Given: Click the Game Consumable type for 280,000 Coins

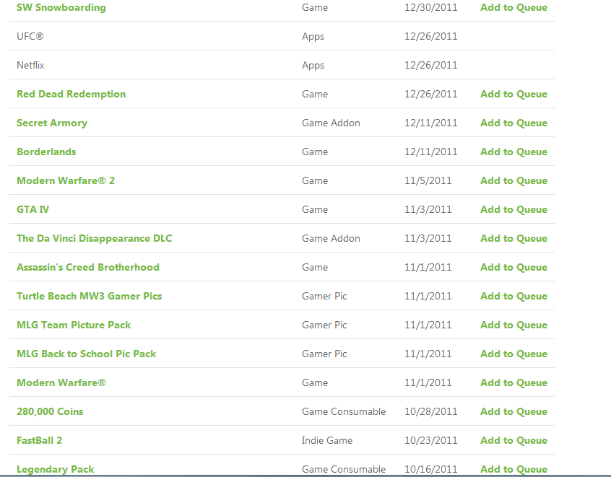Looking at the screenshot, I should coord(344,411).
